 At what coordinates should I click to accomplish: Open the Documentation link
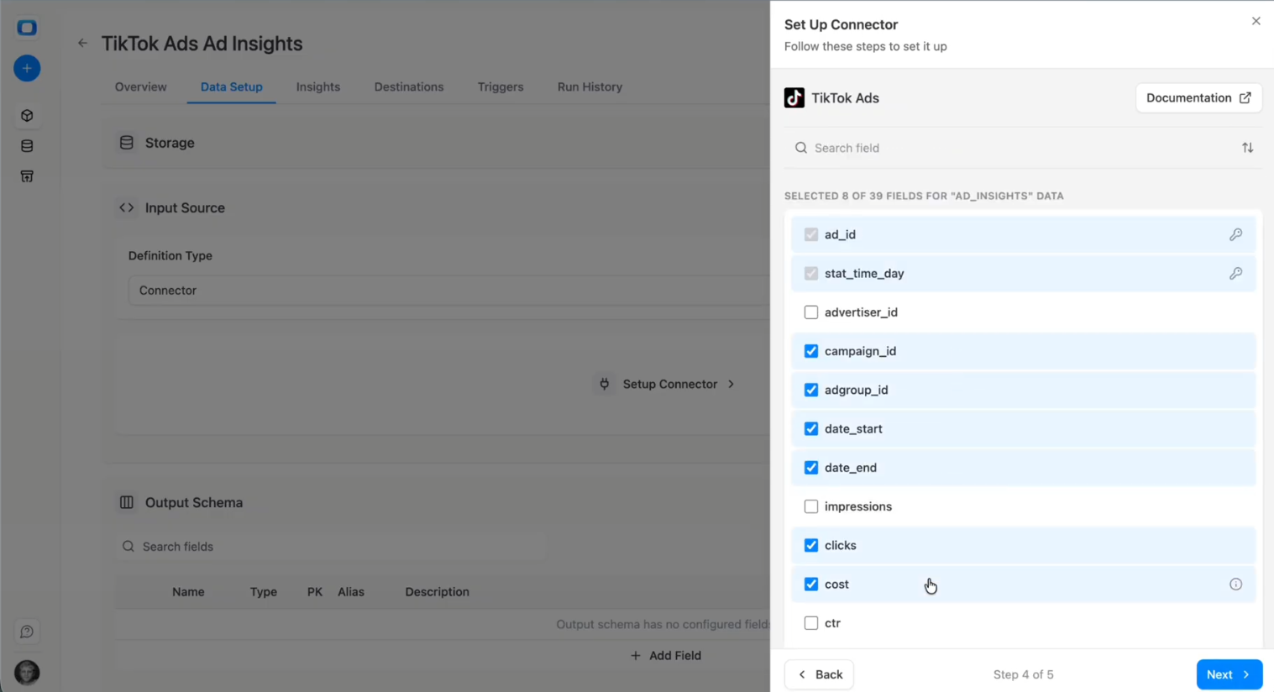(1198, 97)
